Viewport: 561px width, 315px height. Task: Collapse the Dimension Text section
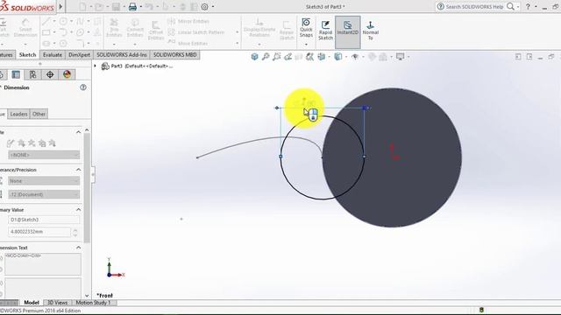click(x=78, y=248)
